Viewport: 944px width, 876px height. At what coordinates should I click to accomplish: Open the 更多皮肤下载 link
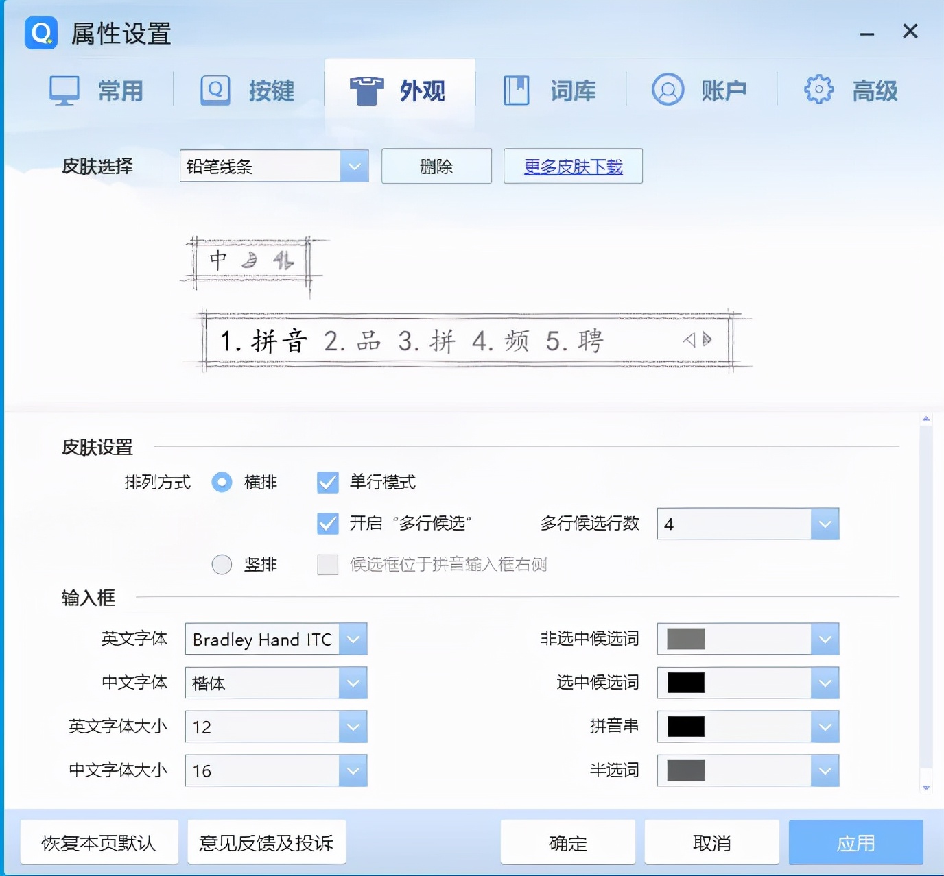click(x=572, y=166)
